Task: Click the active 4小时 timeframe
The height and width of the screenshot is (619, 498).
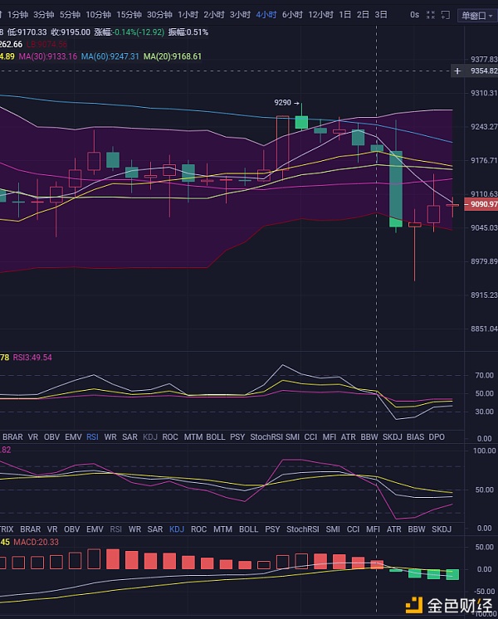Action: point(266,15)
